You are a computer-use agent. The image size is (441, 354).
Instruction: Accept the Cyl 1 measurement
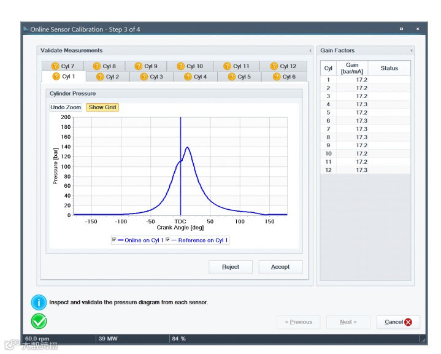tap(280, 267)
